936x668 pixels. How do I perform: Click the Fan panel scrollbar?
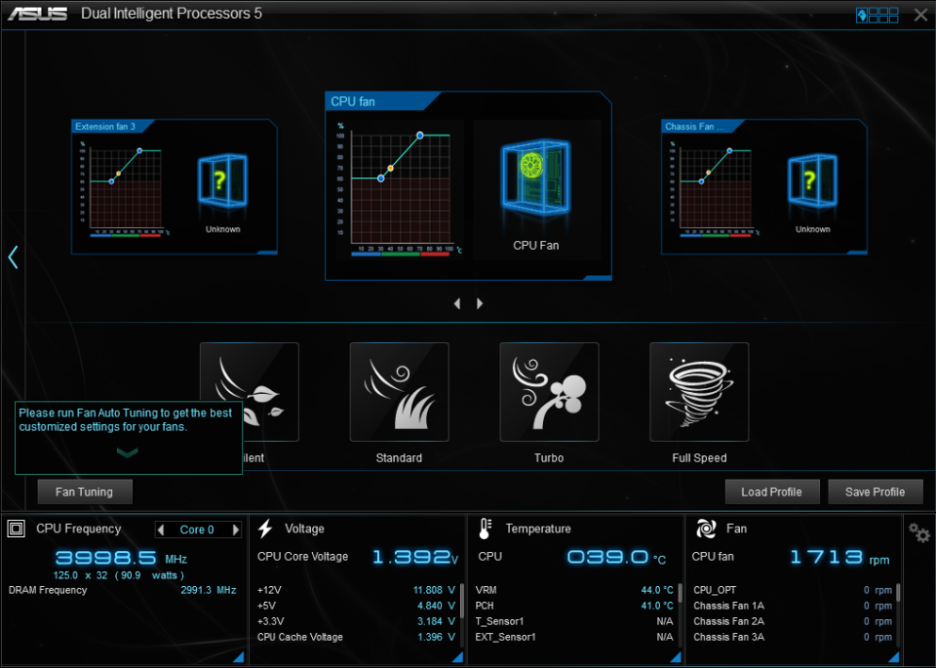coord(898,613)
